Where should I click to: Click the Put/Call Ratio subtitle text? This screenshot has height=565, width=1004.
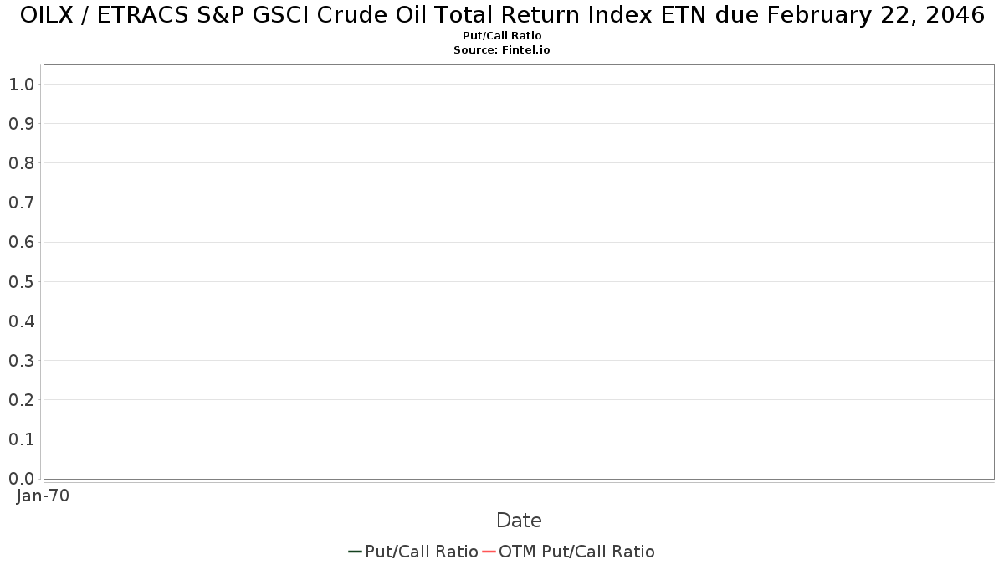[502, 36]
